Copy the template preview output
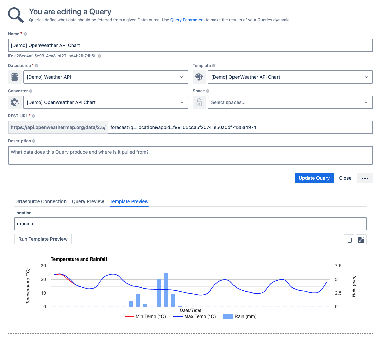Image resolution: width=383 pixels, height=346 pixels. tap(349, 240)
